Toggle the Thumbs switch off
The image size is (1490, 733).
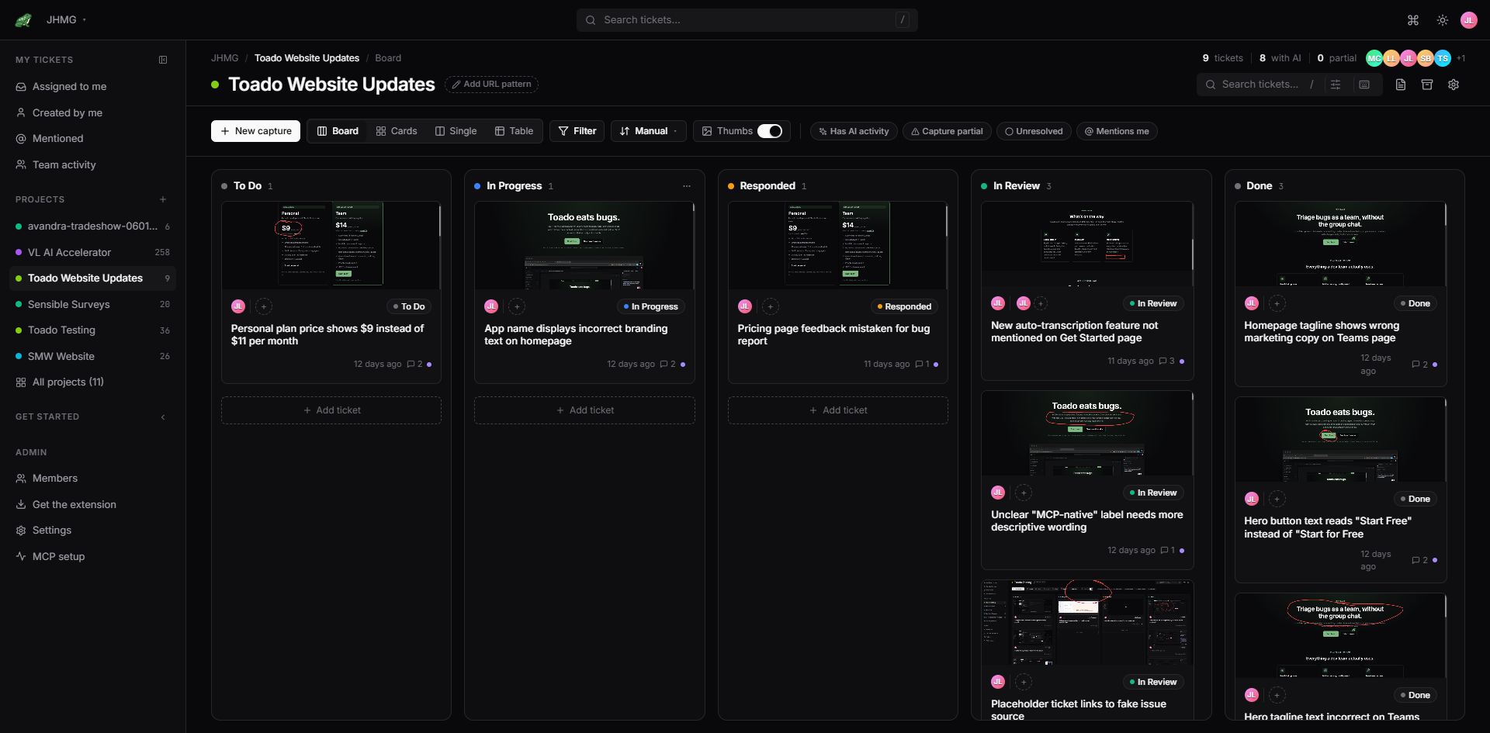770,131
